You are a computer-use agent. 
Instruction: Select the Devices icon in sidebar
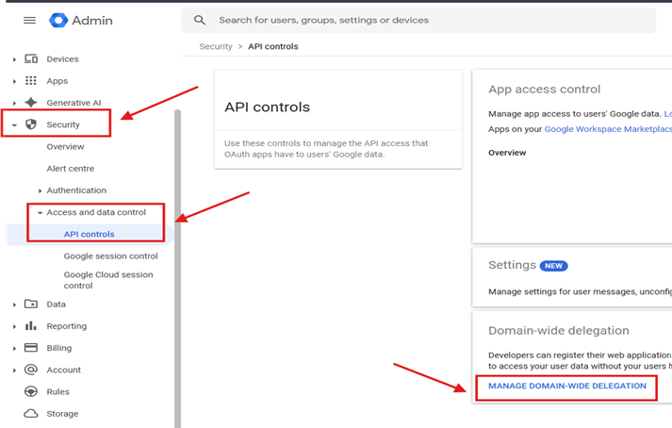click(31, 59)
